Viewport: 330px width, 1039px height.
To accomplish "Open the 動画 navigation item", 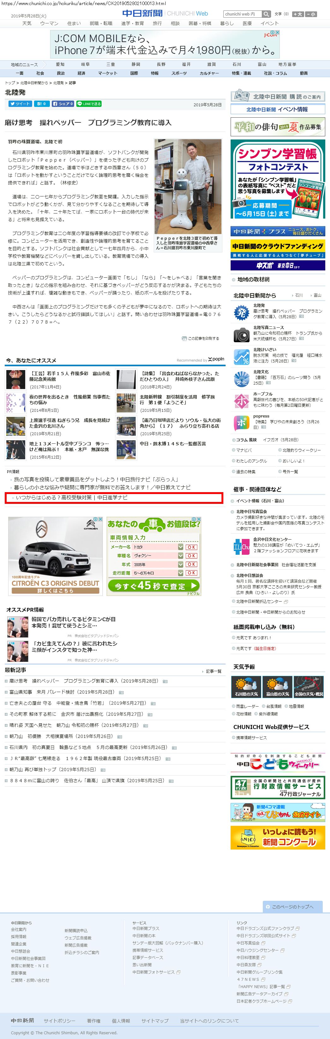I will (x=304, y=73).
